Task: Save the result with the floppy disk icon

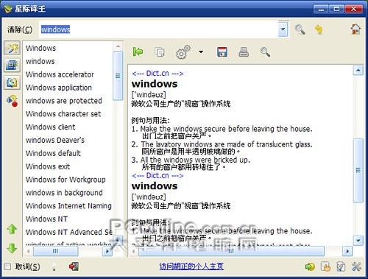Action: [222, 52]
